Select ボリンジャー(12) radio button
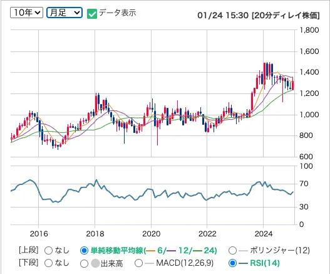The image size is (330, 274). pyautogui.click(x=232, y=251)
